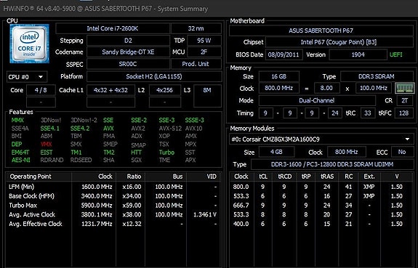Click the SR00C SSPEC value
418x268 pixels.
(x=128, y=64)
